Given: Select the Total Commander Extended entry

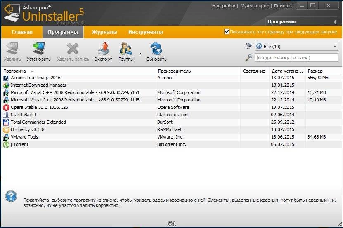Looking at the screenshot, I should click(x=172, y=122).
